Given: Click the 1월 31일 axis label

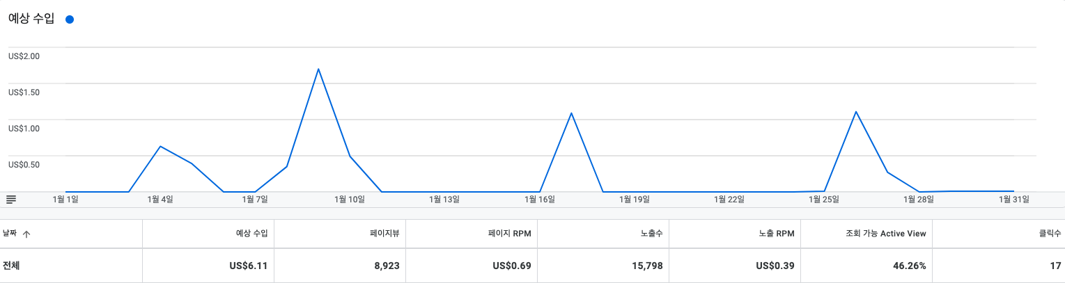Looking at the screenshot, I should point(1013,200).
